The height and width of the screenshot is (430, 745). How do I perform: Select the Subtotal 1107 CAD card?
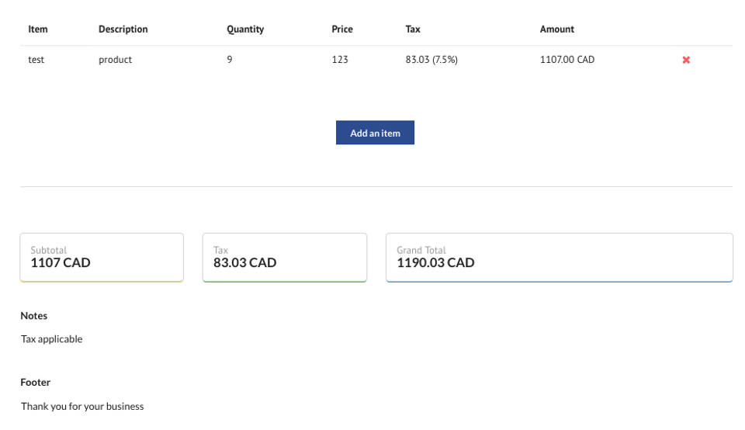click(102, 257)
